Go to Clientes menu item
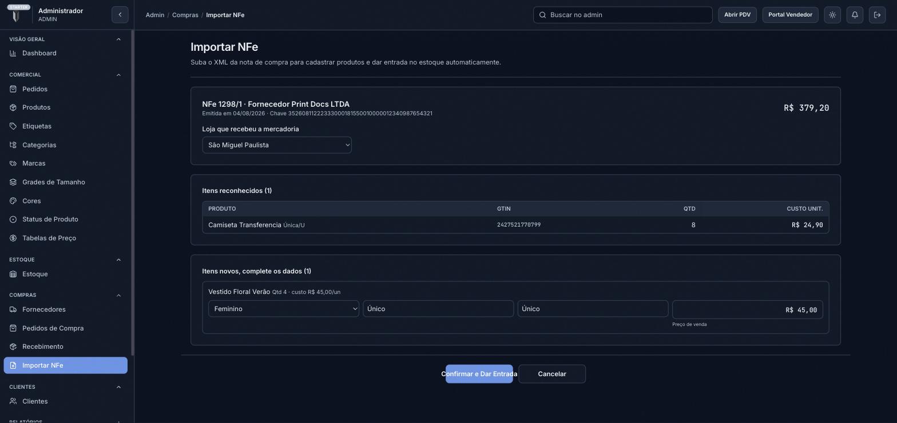 tap(66, 401)
